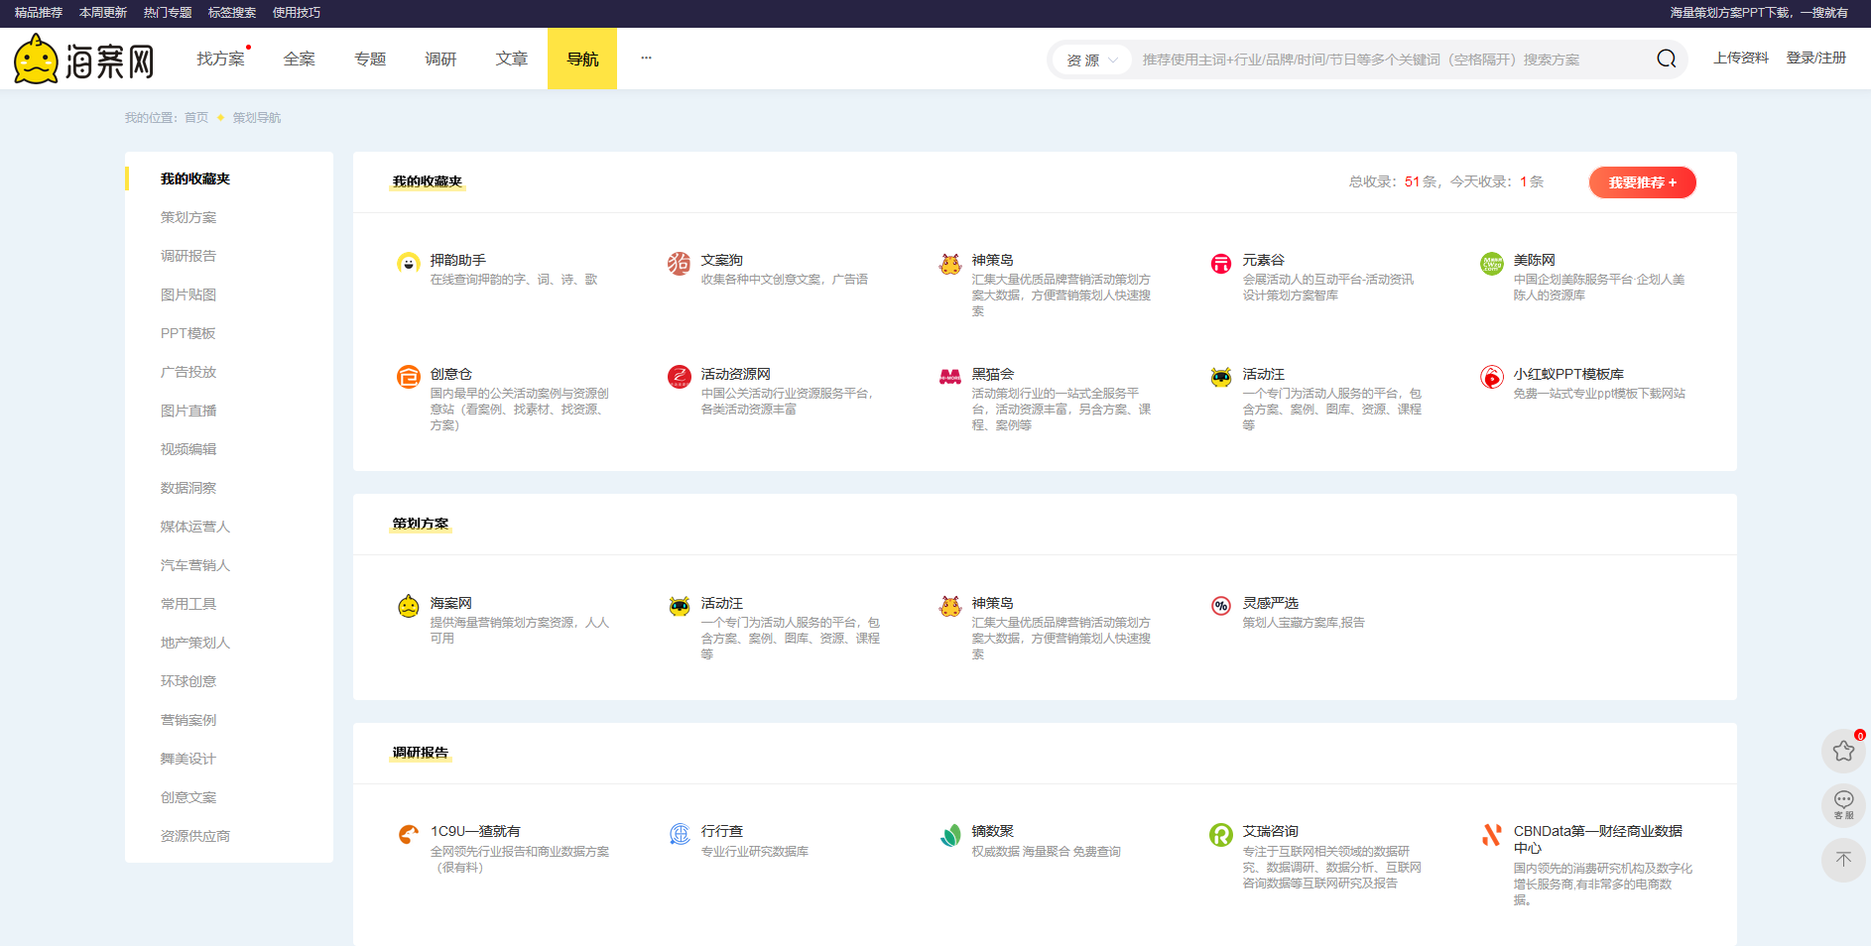This screenshot has width=1871, height=946.
Task: Expand the 资源 search type dropdown
Action: [1092, 60]
